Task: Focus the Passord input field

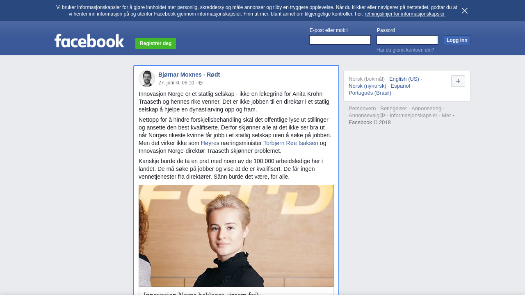Action: pos(407,40)
